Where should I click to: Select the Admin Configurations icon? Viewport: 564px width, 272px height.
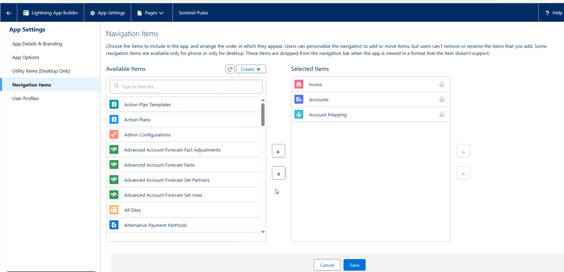[x=114, y=135]
